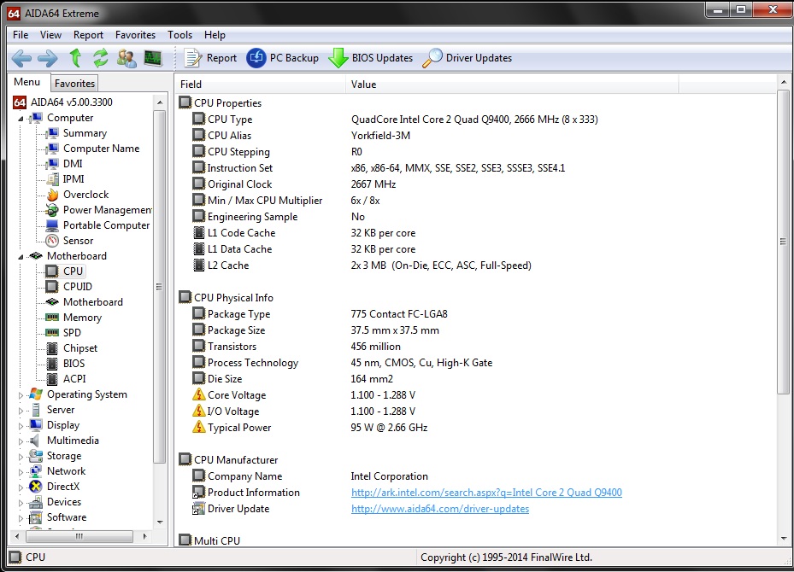This screenshot has width=794, height=572.
Task: Expand the Storage node
Action: tap(21, 457)
